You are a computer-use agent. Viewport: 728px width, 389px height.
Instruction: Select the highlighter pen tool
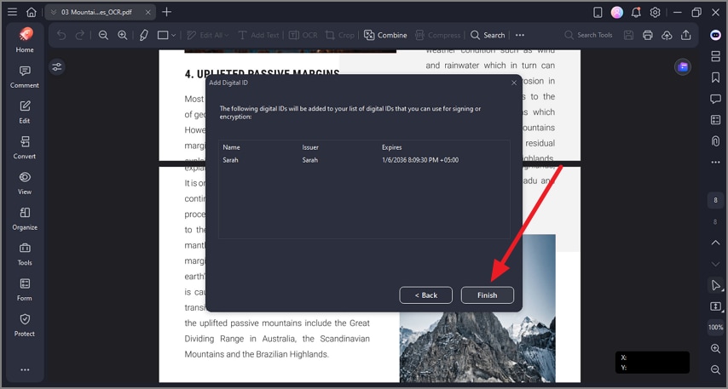tap(144, 35)
